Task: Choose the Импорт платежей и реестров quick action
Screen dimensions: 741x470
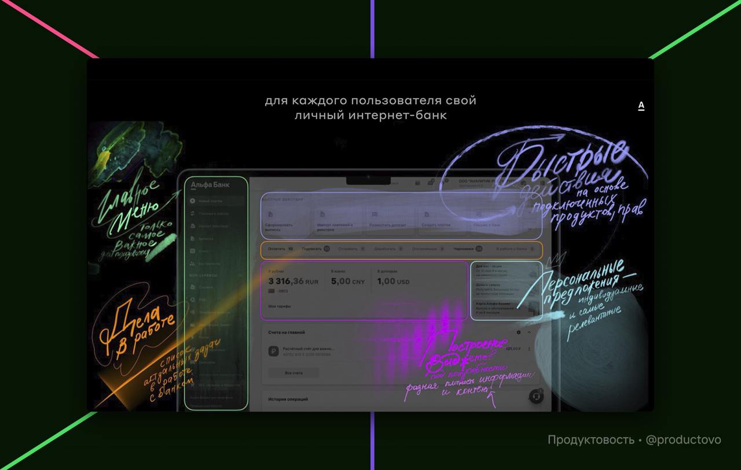Action: [339, 220]
